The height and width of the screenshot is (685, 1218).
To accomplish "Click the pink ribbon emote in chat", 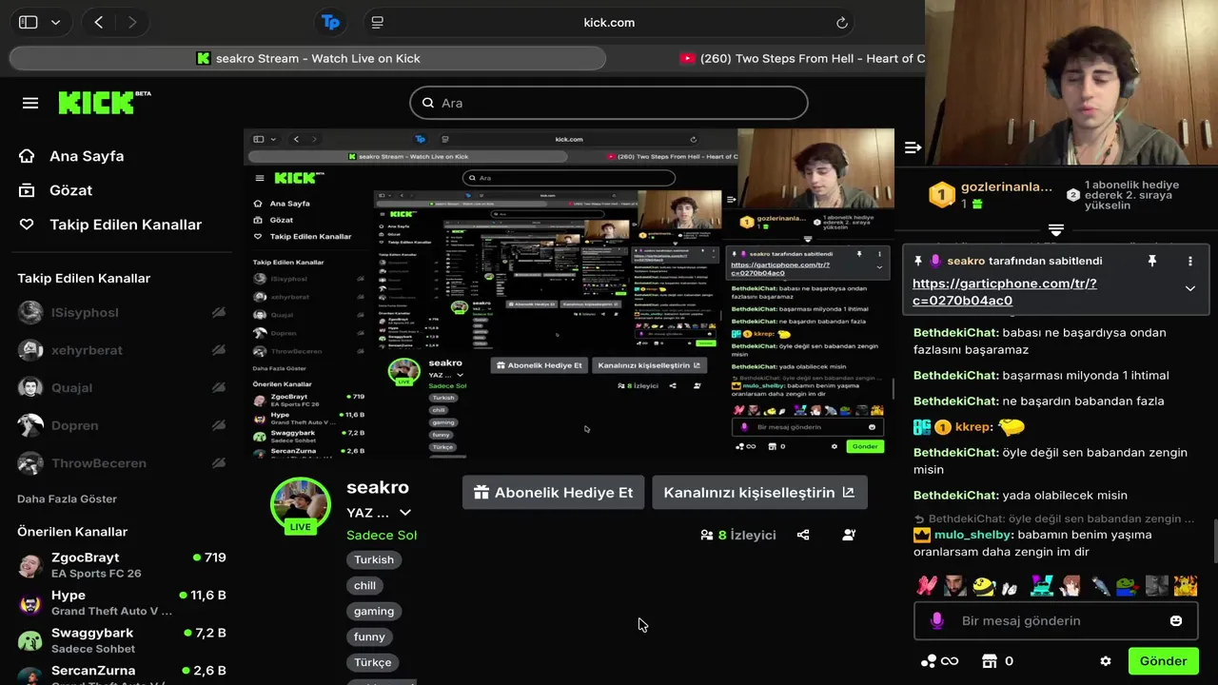I will (x=926, y=586).
